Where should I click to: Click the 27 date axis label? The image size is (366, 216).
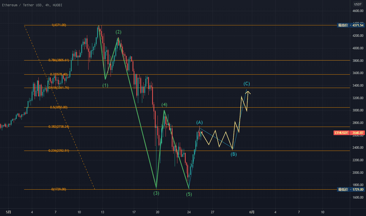point(212,212)
